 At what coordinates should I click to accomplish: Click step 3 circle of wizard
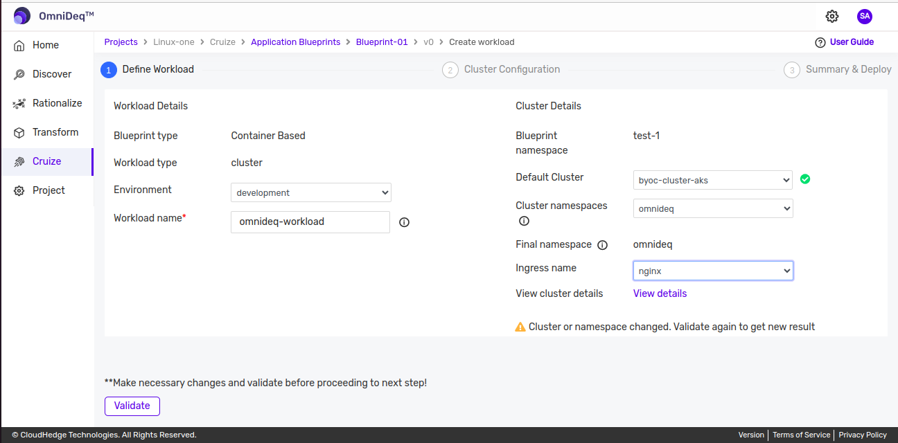792,70
